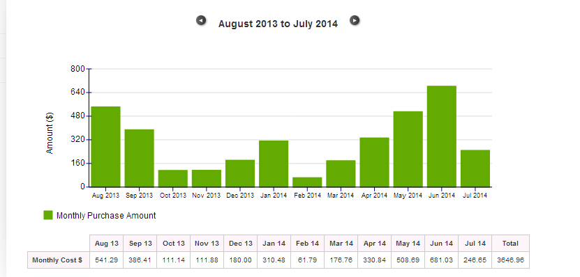Click the 330.84 cost cell

[375, 260]
